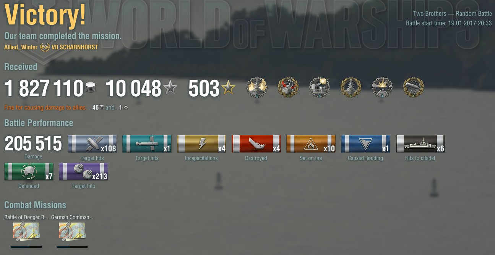Click the burning ship achievement medal

257,88
